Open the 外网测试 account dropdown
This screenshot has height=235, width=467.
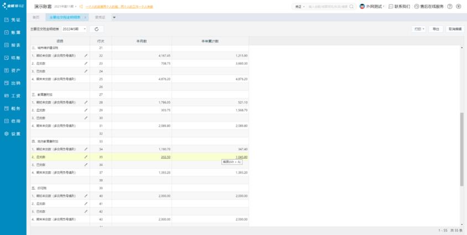tap(372, 6)
